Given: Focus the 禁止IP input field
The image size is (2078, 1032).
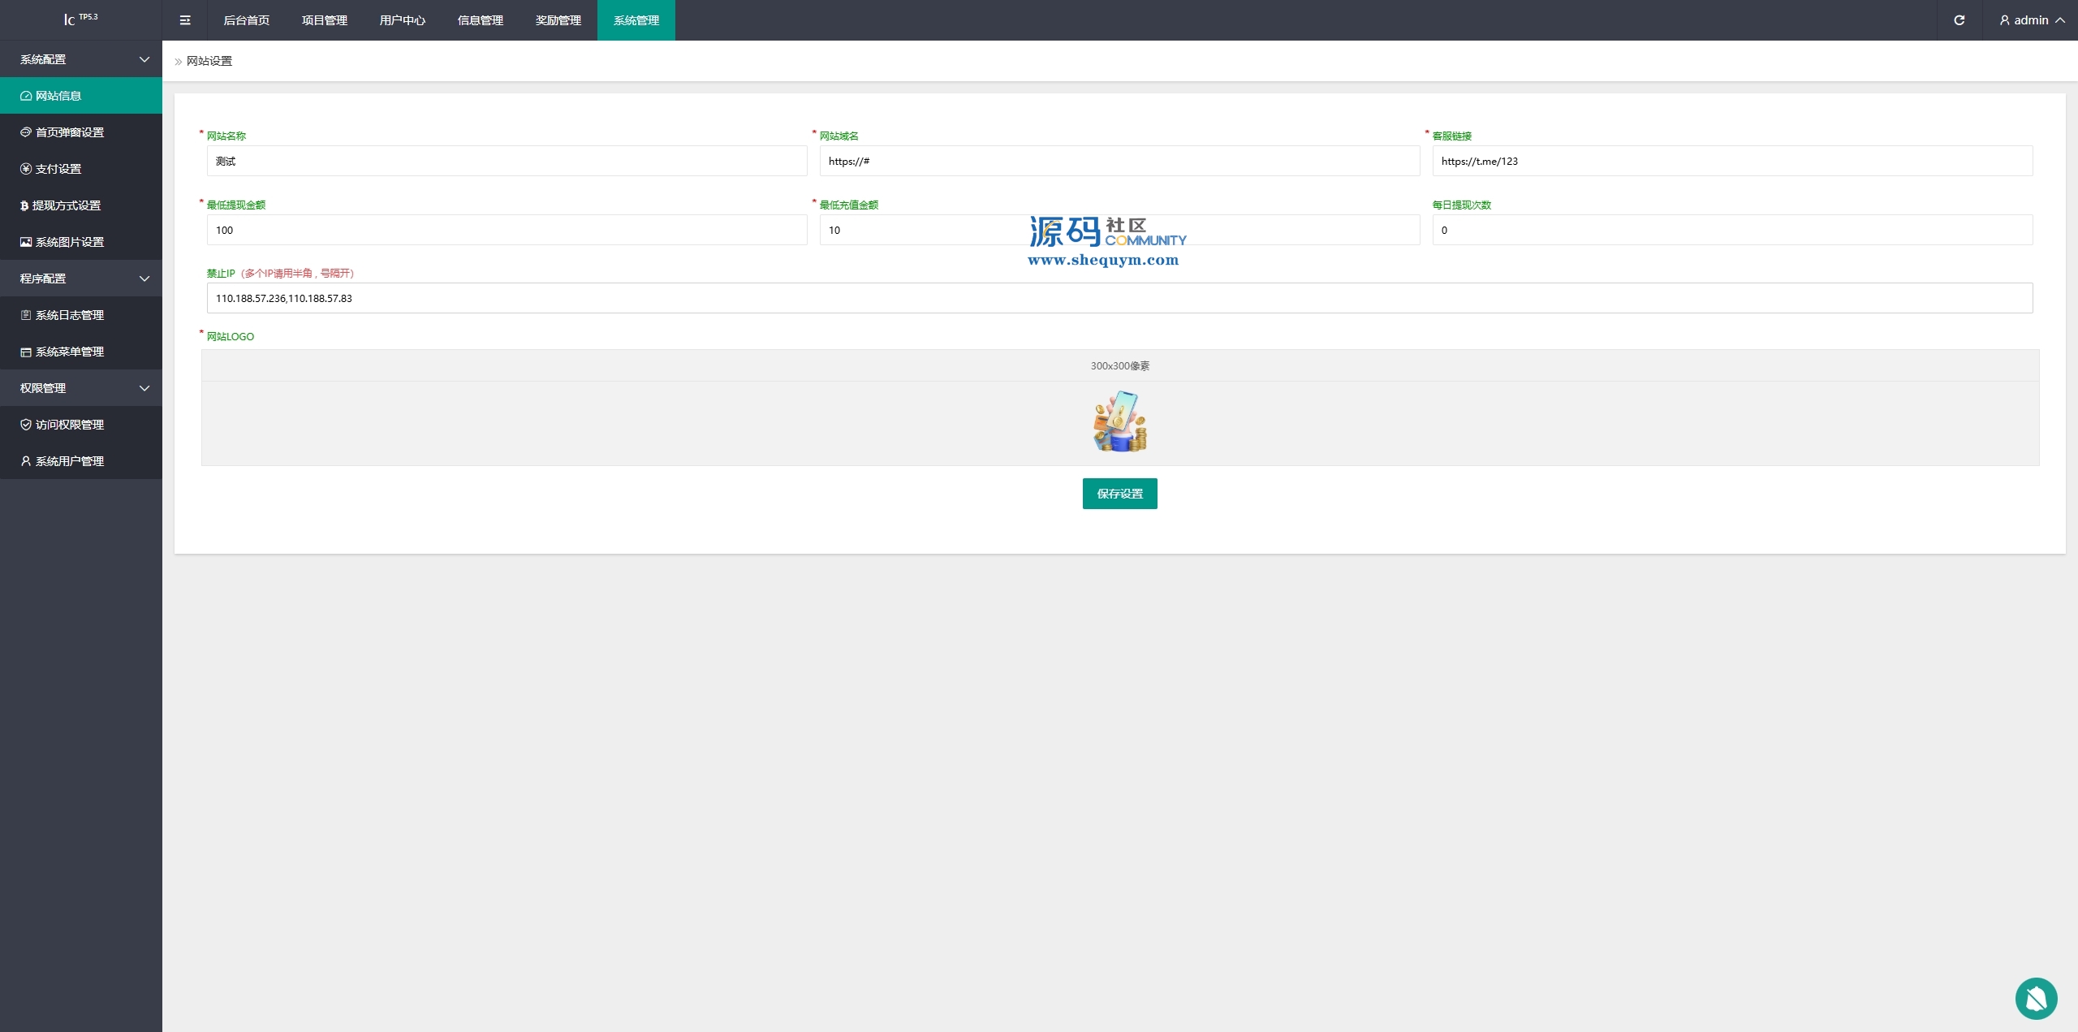Looking at the screenshot, I should tap(1119, 298).
